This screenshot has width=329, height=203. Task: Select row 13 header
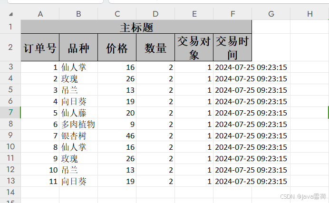(10, 181)
